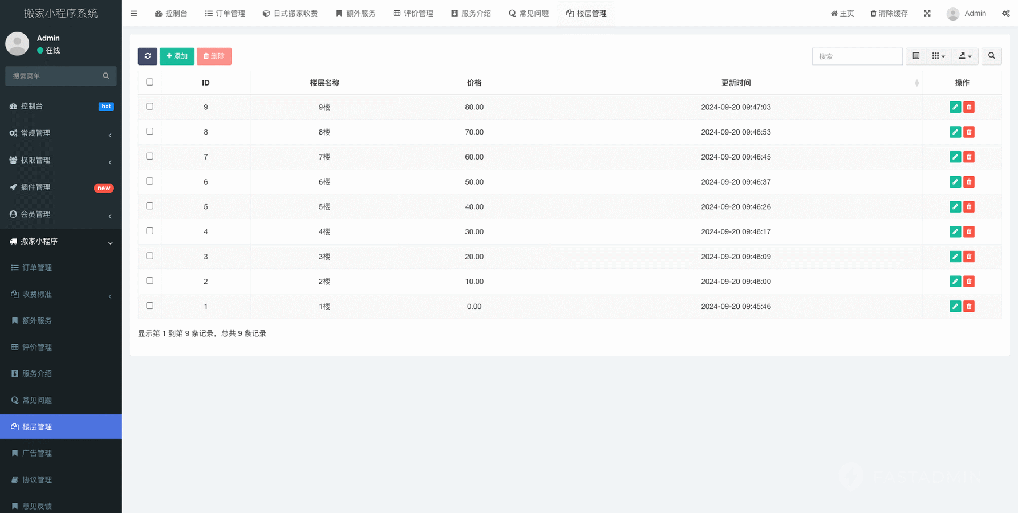Toggle the table card view icon

click(x=915, y=56)
